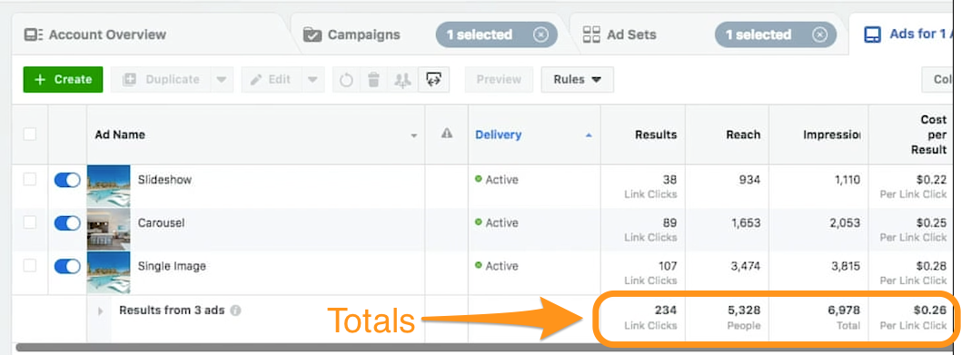The image size is (961, 355).
Task: Click the export share icon in toolbar
Action: 434,80
